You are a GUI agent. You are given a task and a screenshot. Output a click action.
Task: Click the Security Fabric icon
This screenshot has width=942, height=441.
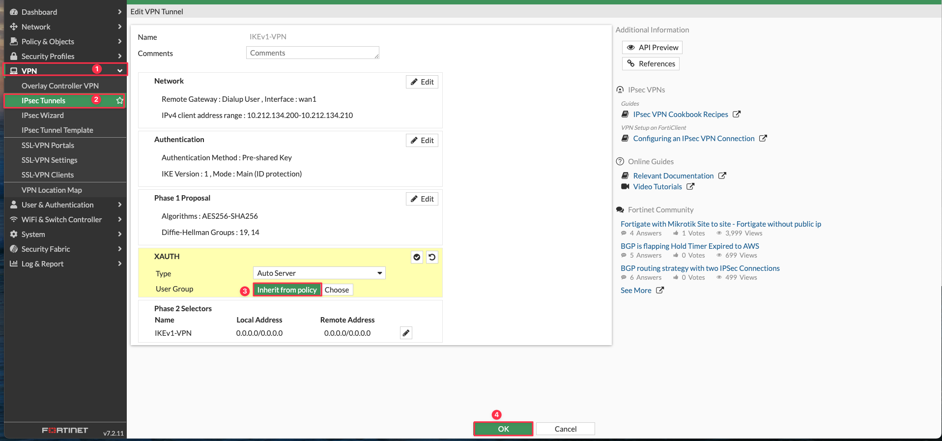pos(14,249)
